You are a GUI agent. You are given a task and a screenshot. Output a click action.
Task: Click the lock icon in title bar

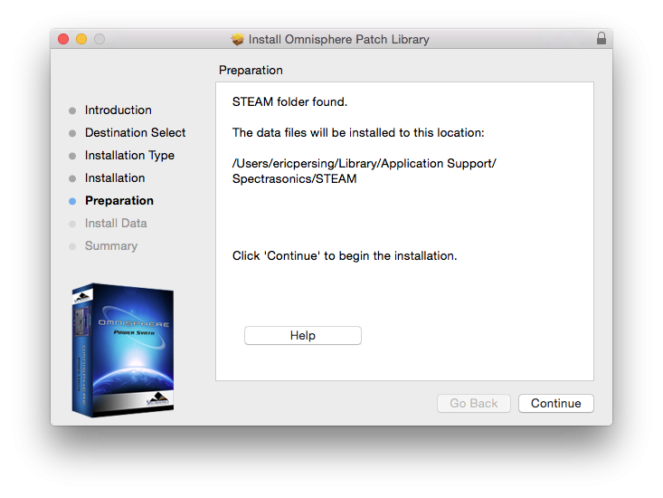tap(601, 39)
